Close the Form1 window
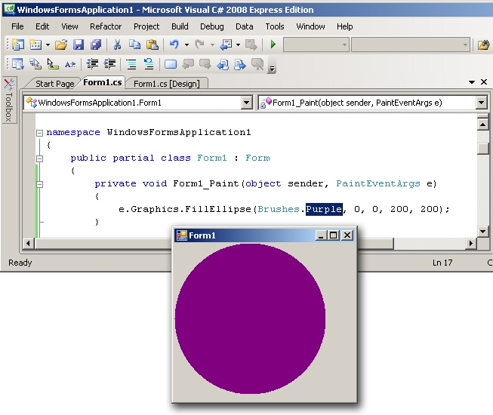This screenshot has width=493, height=415. [x=347, y=235]
